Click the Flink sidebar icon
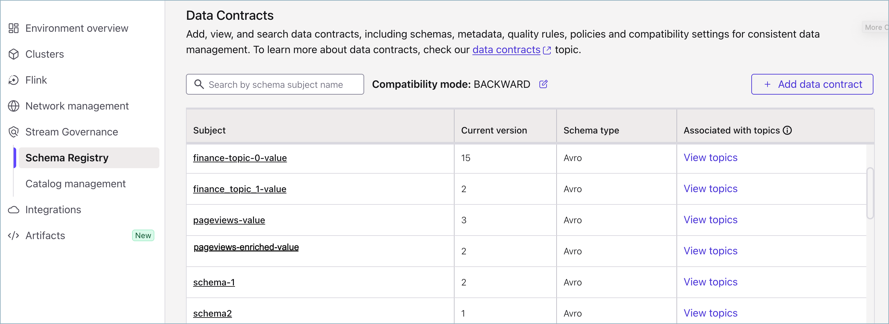This screenshot has width=889, height=324. [14, 80]
